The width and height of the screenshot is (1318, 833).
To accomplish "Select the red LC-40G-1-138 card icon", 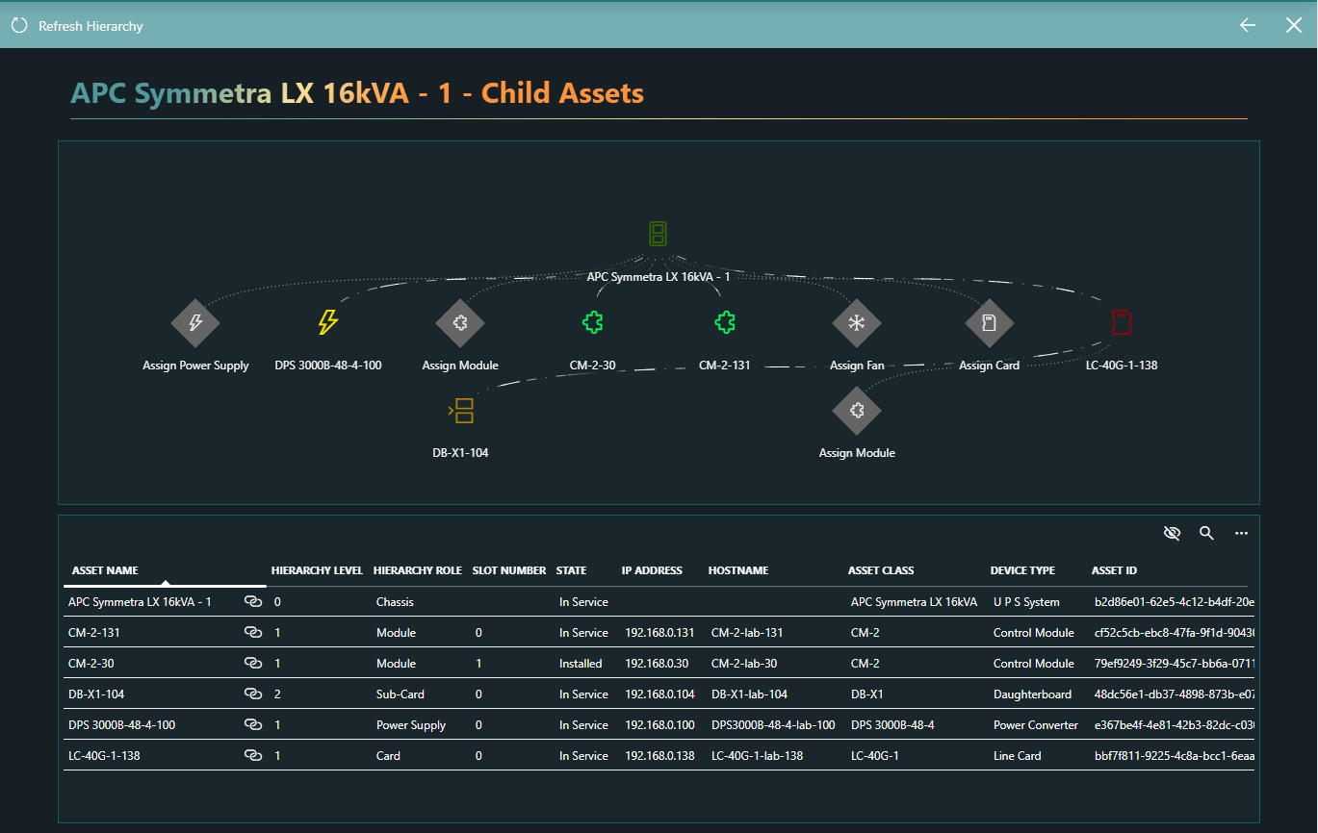I will (x=1121, y=322).
